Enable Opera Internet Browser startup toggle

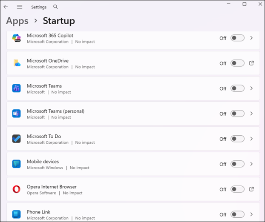pyautogui.click(x=237, y=189)
